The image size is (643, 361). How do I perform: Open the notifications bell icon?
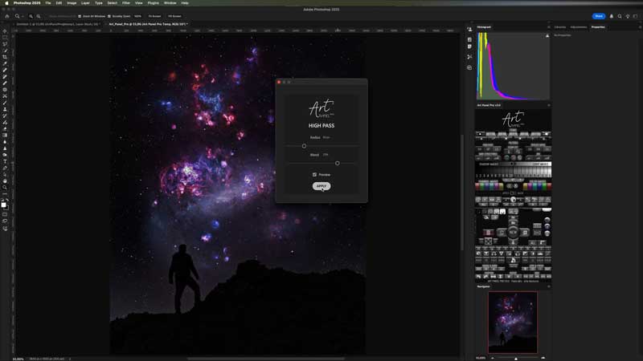tap(612, 16)
